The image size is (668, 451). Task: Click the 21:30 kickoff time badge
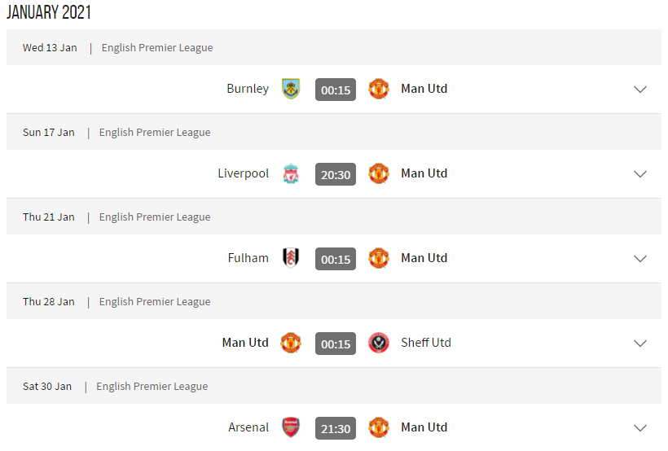click(336, 428)
